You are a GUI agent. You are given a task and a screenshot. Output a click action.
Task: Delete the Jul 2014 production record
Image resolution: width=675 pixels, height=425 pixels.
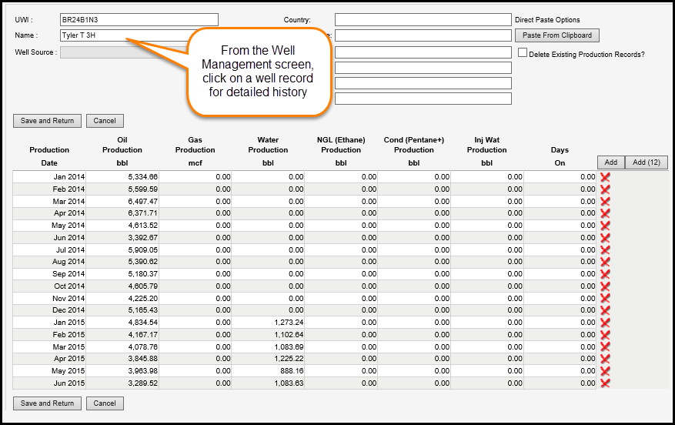point(605,249)
